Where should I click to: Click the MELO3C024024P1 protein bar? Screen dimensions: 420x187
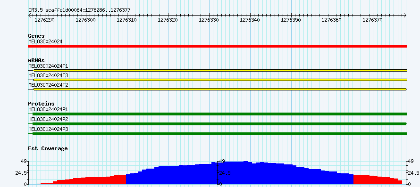coord(217,114)
